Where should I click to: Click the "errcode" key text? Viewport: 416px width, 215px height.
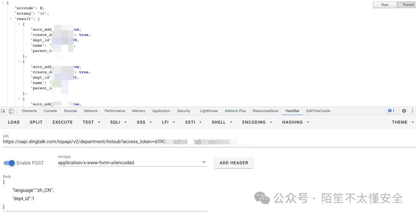point(25,8)
